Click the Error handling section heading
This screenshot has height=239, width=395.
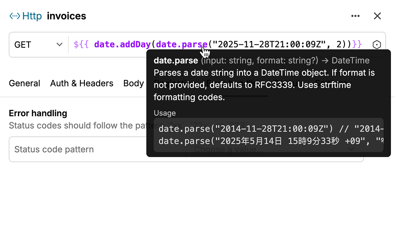coord(38,113)
